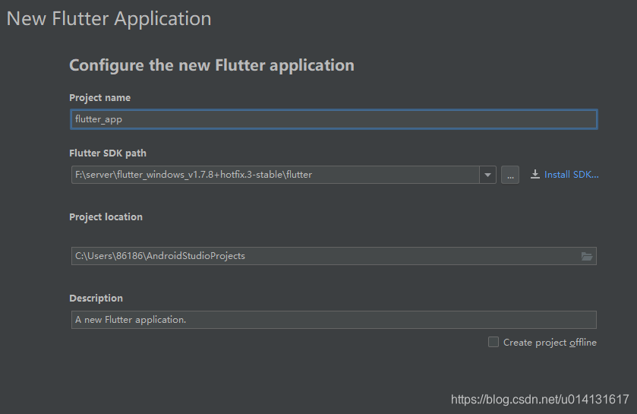The image size is (637, 414).
Task: Click inside the Flutter SDK path text box
Action: tap(276, 175)
